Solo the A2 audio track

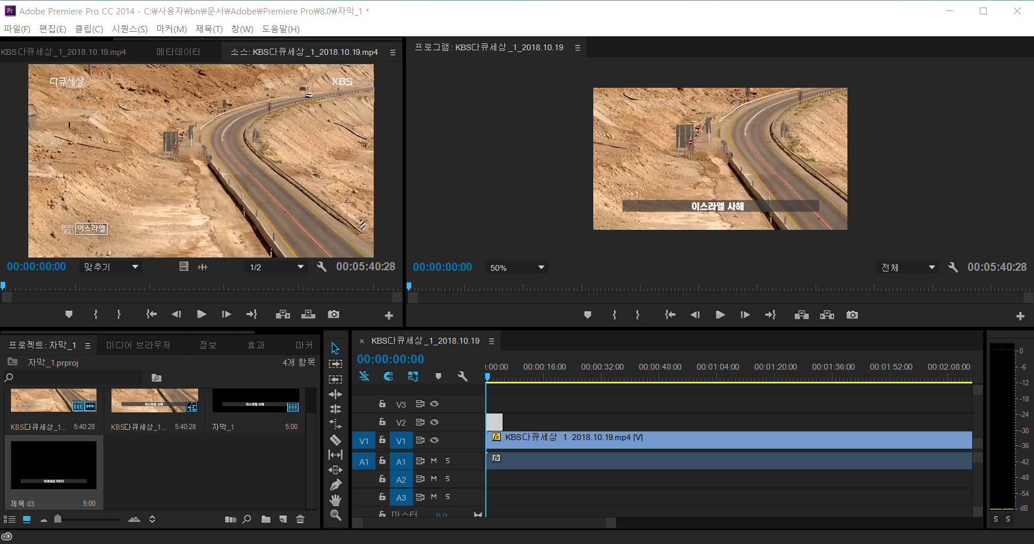(448, 479)
